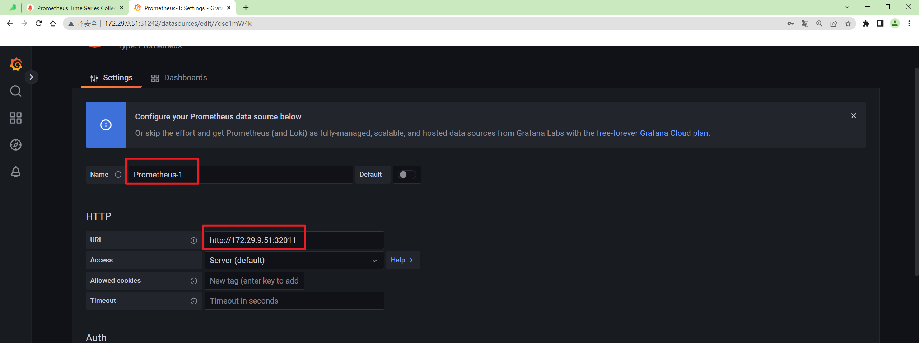Focus the Allowed cookies tag input
Viewport: 919px width, 343px height.
click(x=255, y=281)
